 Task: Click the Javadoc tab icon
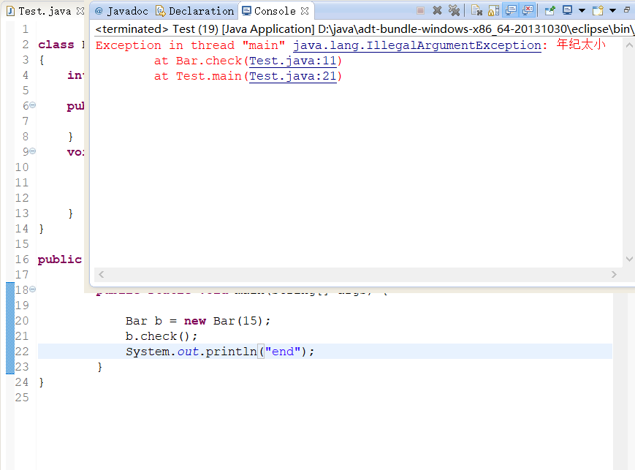click(x=99, y=10)
